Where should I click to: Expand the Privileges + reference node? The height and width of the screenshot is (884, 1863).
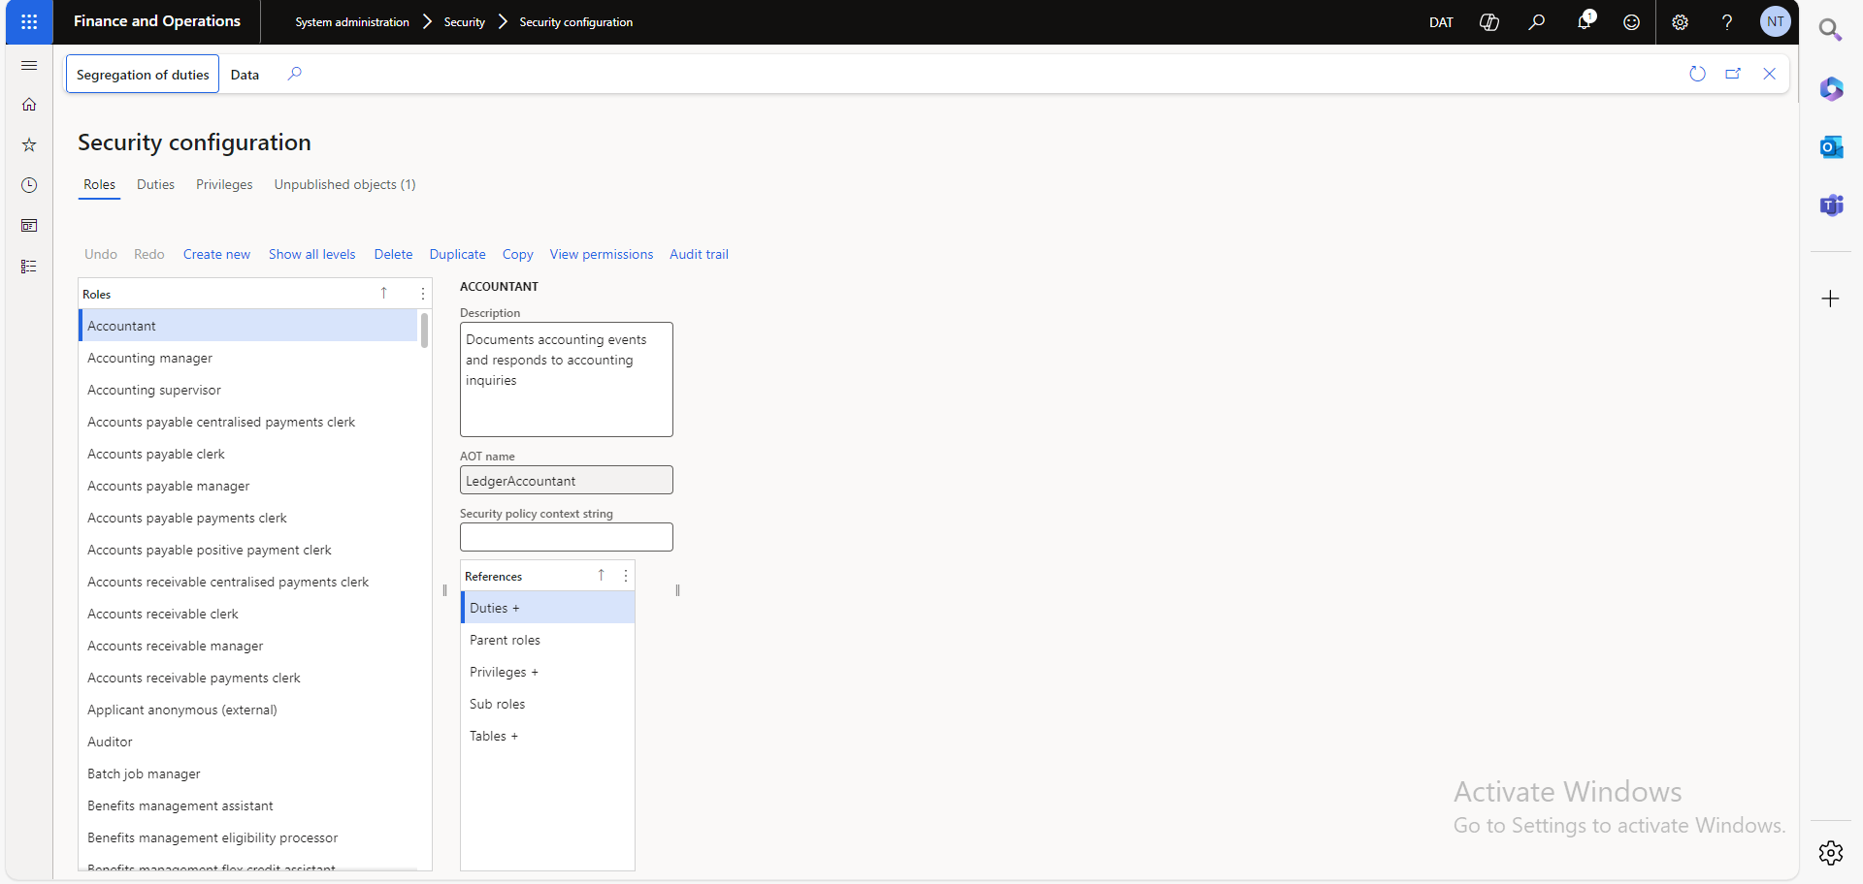coord(503,672)
